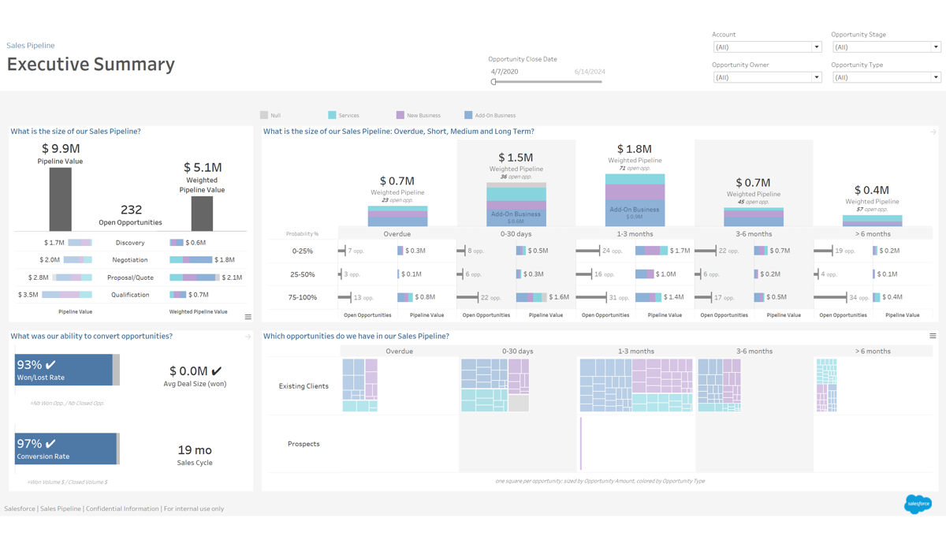Click arrow icon in Overdue/Short/Long Term panel
The width and height of the screenshot is (946, 536).
[933, 132]
